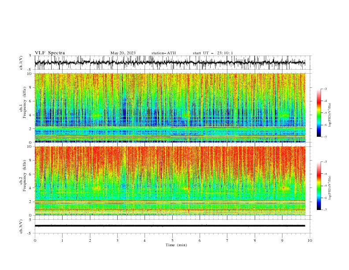Click the "-7" tick on lower color bar

(x=325, y=210)
